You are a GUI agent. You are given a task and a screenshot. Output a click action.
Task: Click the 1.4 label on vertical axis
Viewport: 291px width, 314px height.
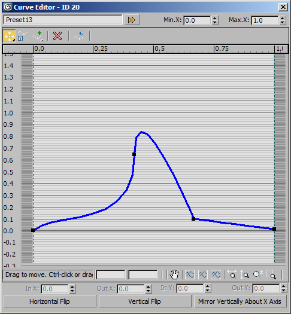(x=8, y=66)
